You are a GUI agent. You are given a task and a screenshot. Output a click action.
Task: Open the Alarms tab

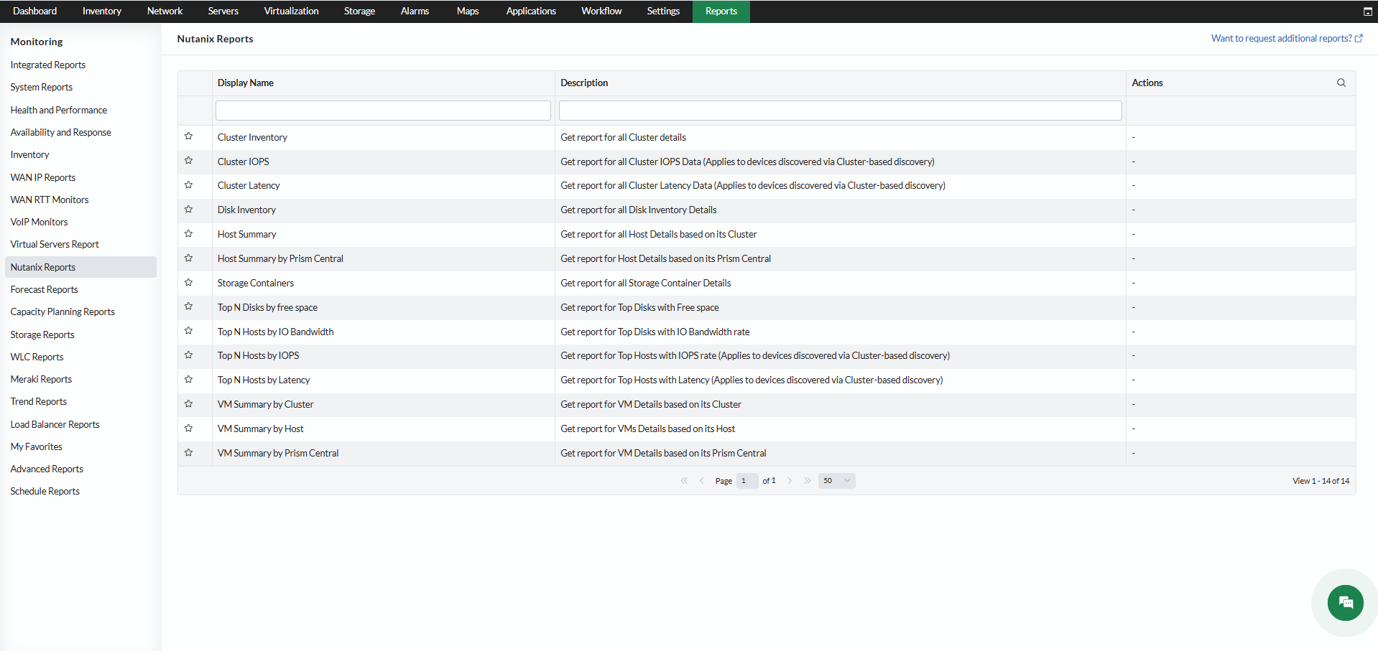point(415,11)
